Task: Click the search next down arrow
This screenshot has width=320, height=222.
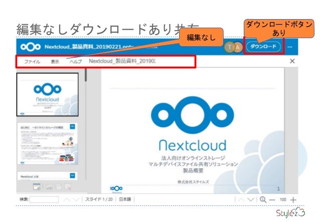Action: (x=76, y=199)
